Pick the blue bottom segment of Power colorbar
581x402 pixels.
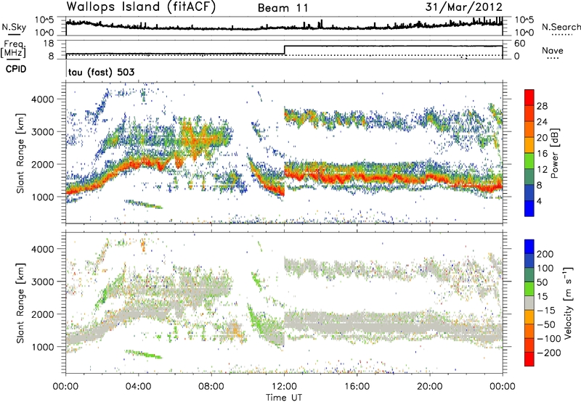point(529,208)
